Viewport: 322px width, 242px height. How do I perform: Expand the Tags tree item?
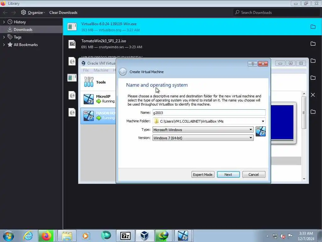click(4, 37)
